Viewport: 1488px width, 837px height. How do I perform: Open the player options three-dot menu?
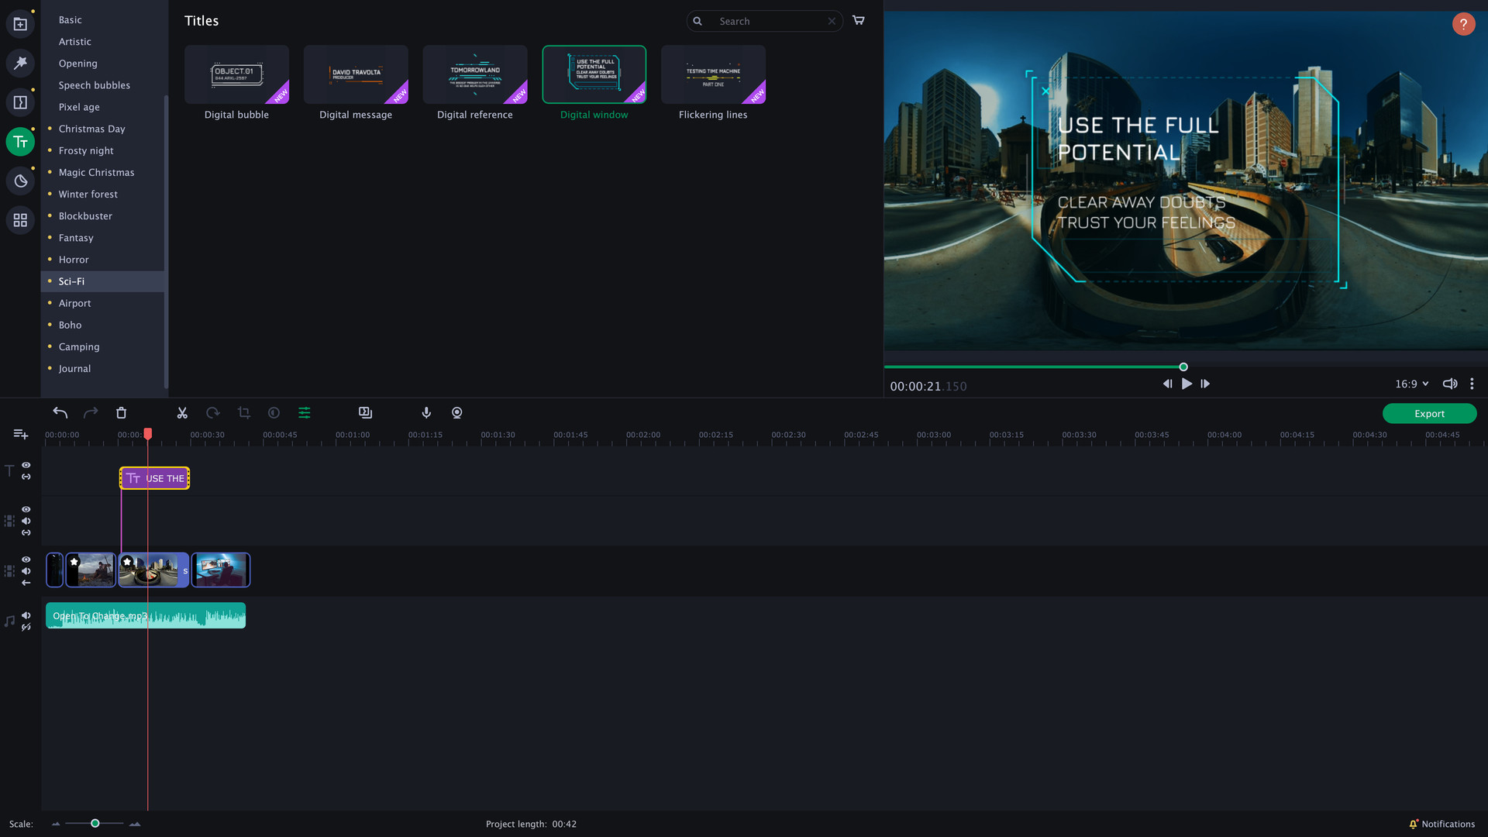[1472, 384]
